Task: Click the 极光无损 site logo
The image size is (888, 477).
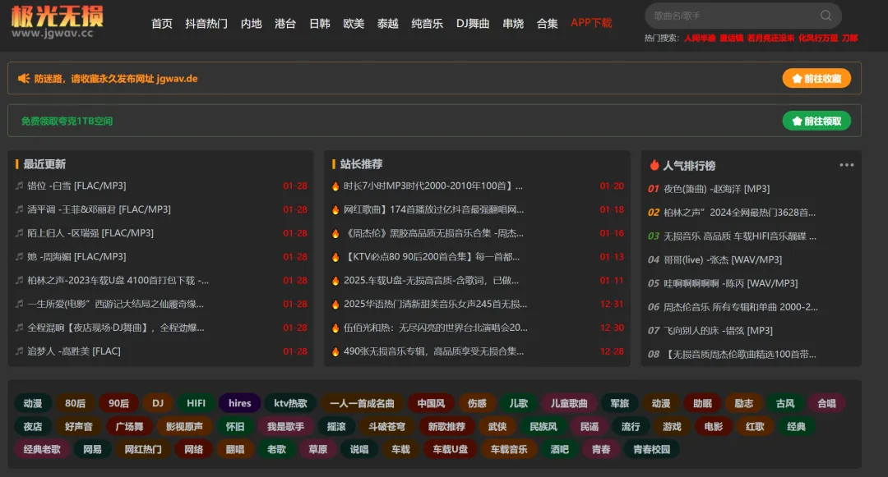Action: (58, 21)
